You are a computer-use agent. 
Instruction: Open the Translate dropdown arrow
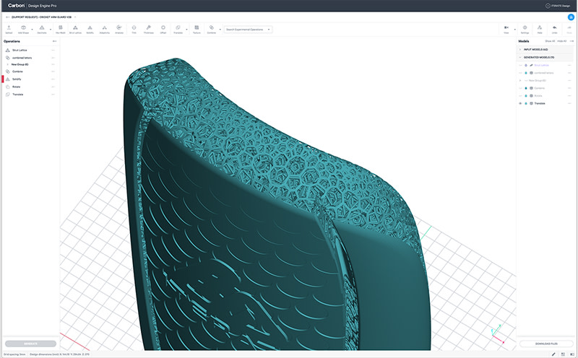(186, 30)
